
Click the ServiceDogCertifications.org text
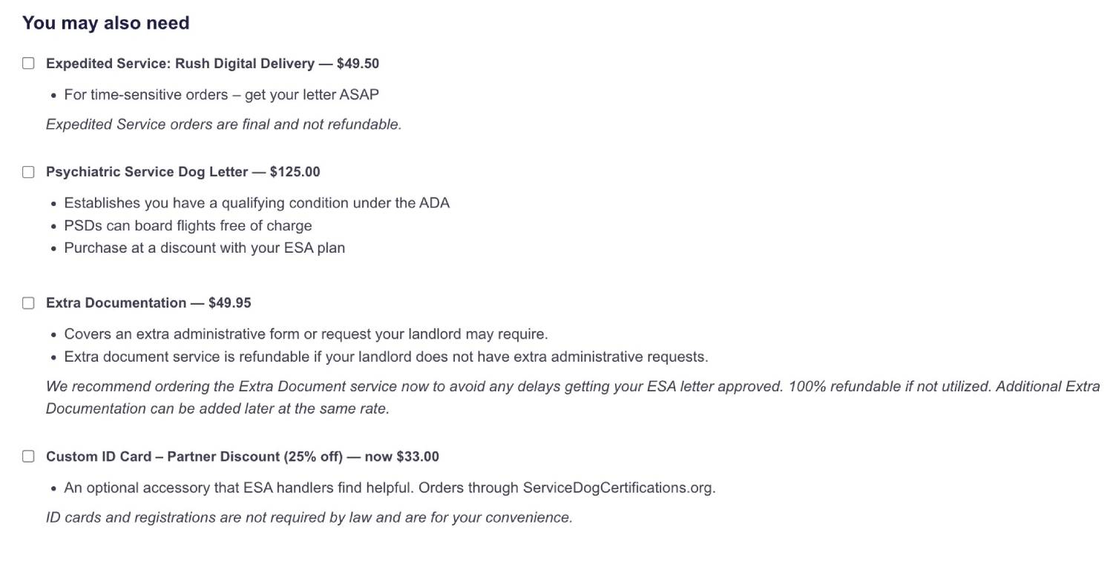click(618, 488)
